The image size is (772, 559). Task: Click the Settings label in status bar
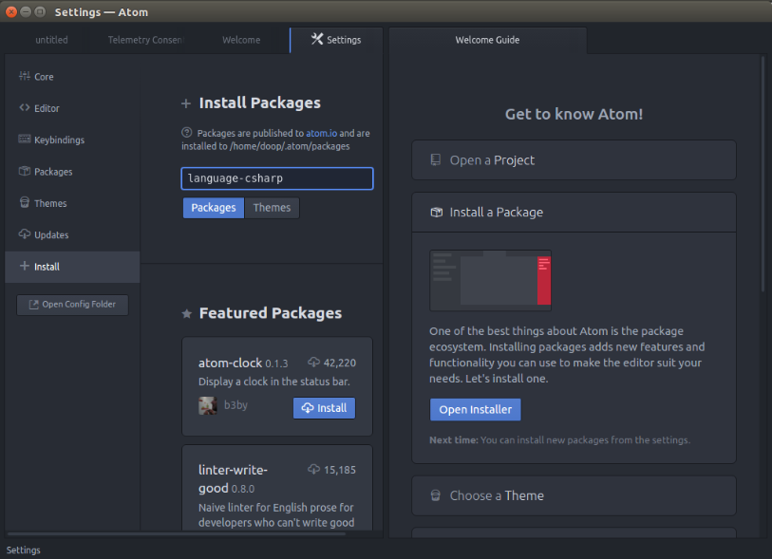(x=23, y=550)
